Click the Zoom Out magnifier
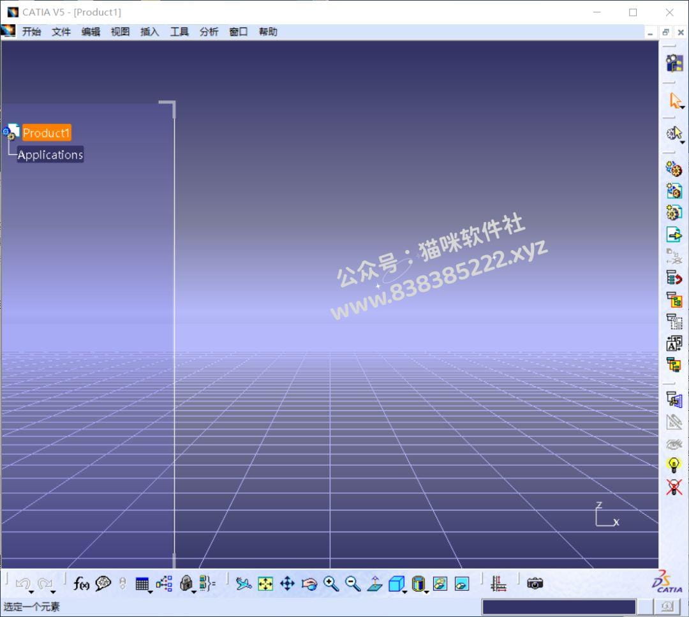 click(353, 584)
